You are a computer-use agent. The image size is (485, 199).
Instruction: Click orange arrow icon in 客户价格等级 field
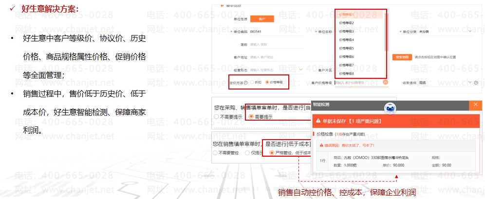click(385, 82)
